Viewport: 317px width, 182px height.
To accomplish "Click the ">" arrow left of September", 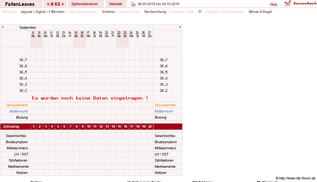I will [x=3, y=27].
